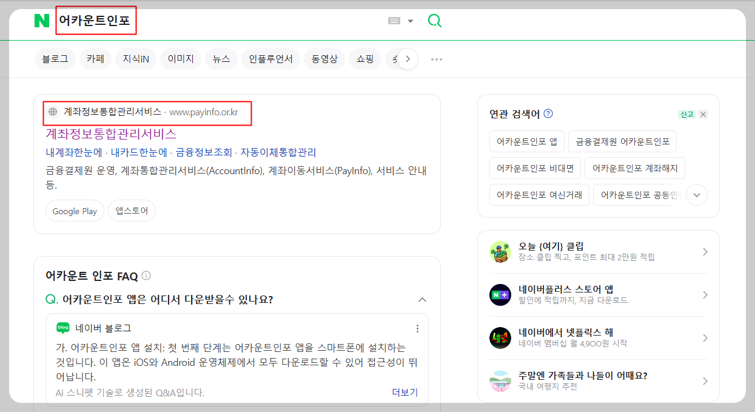The image size is (755, 412).
Task: Open the 오늘 {여기} 클립 title
Action: (551, 246)
